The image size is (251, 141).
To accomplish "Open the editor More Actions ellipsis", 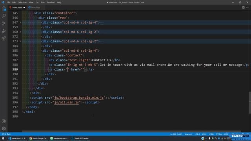I will click(247, 7).
